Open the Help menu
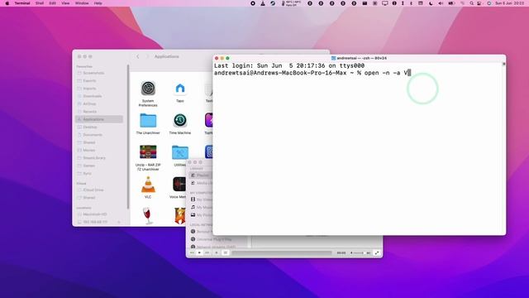This screenshot has width=529, height=298. coord(98,3)
